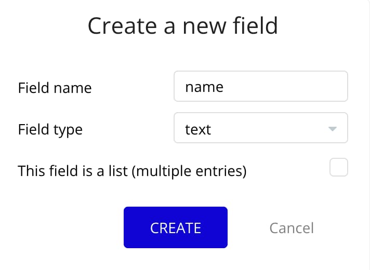Click empty right side of Field name box
This screenshot has width=370, height=270.
[x=285, y=86]
